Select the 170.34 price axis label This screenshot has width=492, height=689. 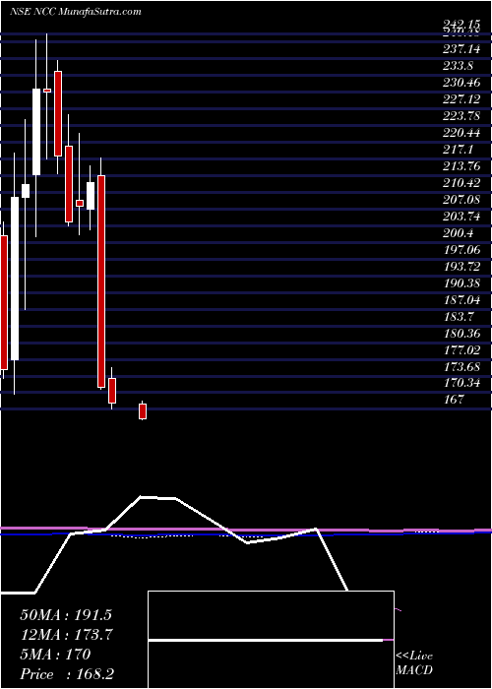pos(461,384)
